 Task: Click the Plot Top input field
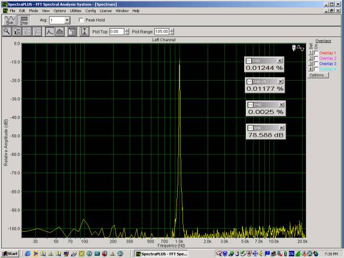click(x=117, y=32)
